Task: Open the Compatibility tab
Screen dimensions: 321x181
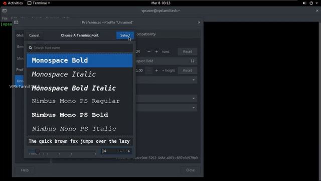Action: (145, 34)
